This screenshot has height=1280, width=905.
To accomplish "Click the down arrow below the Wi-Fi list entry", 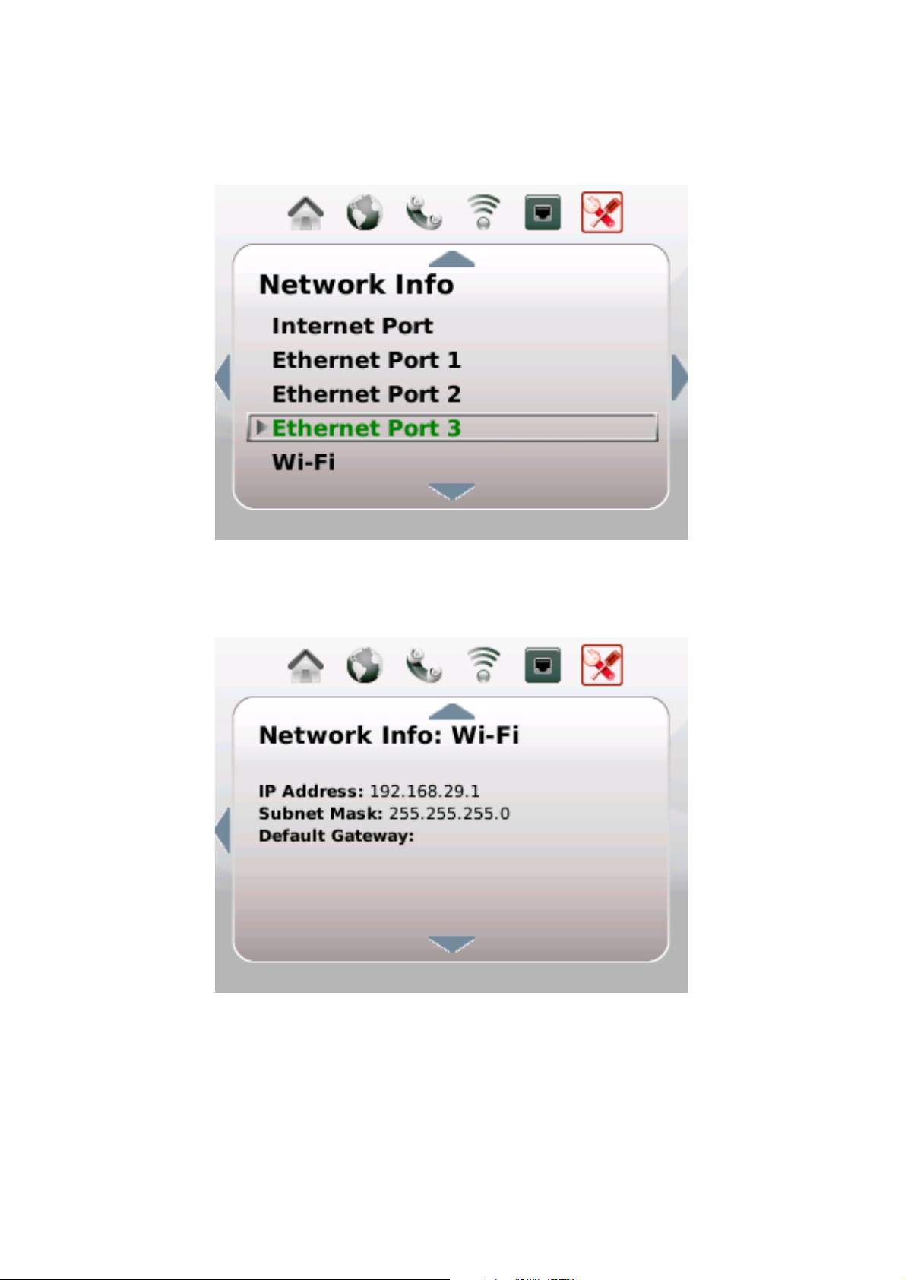I will [452, 492].
